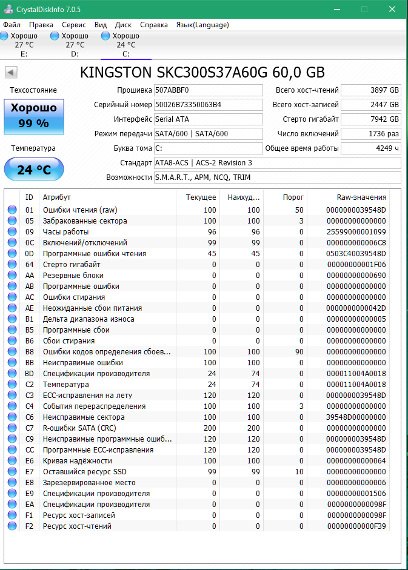The image size is (408, 570).
Task: Click the Программные ECC-исправления row text
Action: [98, 449]
